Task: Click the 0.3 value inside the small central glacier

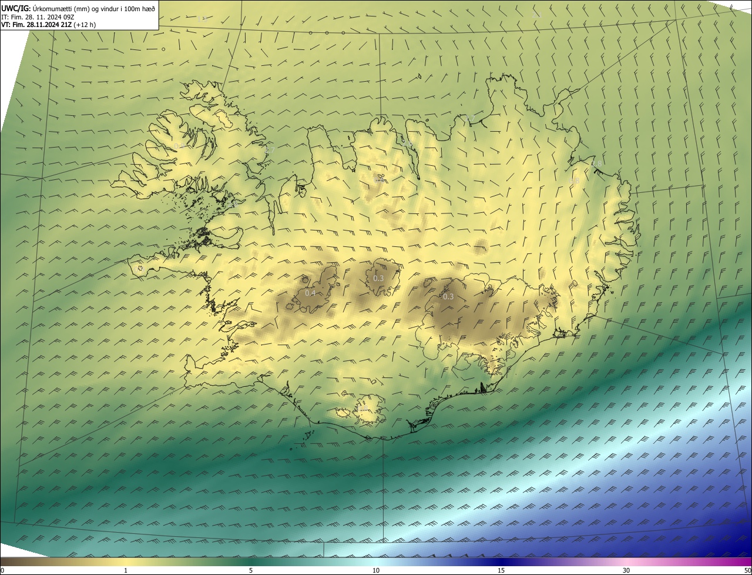Action: (x=378, y=278)
